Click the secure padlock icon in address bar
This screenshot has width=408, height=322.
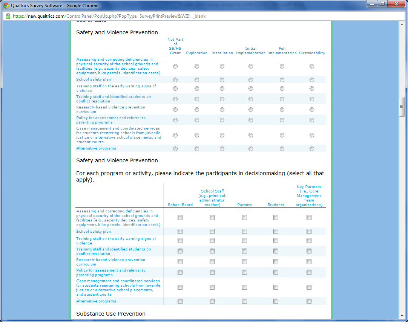[x=8, y=16]
